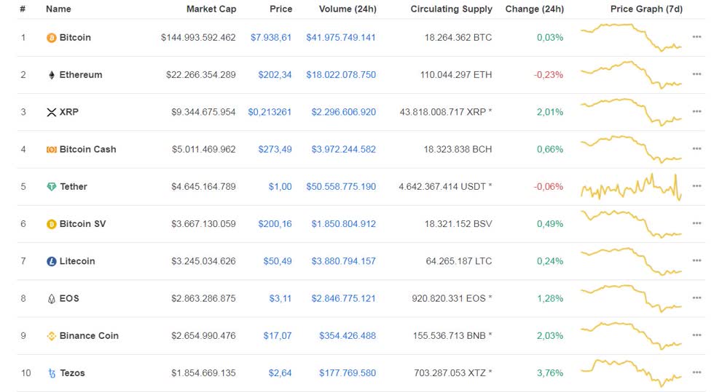Click XRP price $0,213261

point(270,112)
